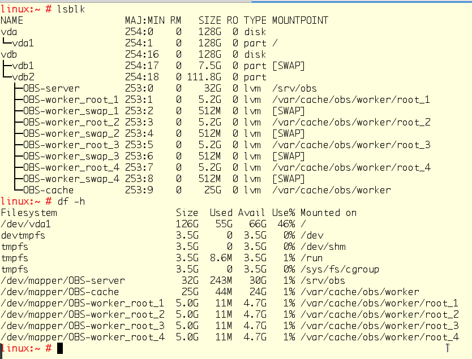Click /sys/fs/cgroup mount path

click(340, 270)
